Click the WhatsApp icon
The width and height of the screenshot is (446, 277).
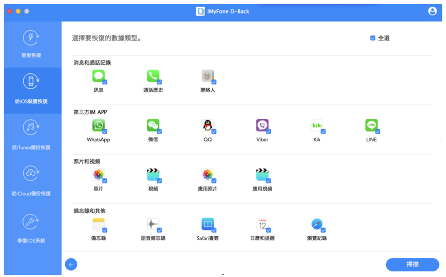(99, 126)
